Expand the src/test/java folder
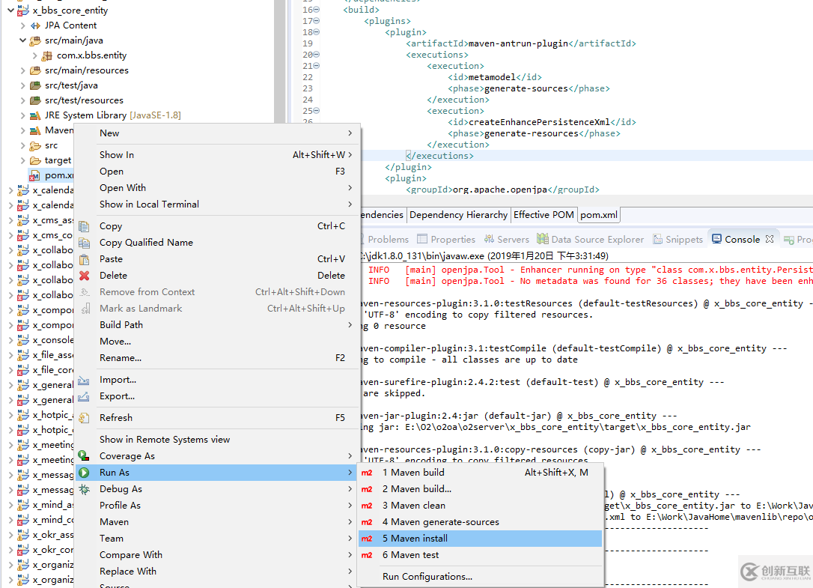The image size is (813, 588). pos(22,85)
